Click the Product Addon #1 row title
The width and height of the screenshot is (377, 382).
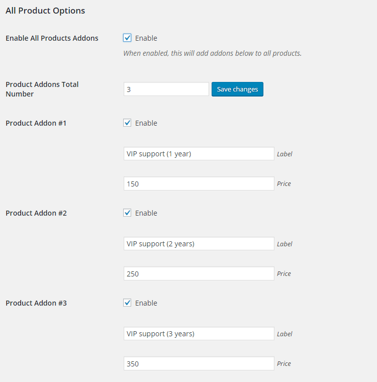[x=36, y=123]
